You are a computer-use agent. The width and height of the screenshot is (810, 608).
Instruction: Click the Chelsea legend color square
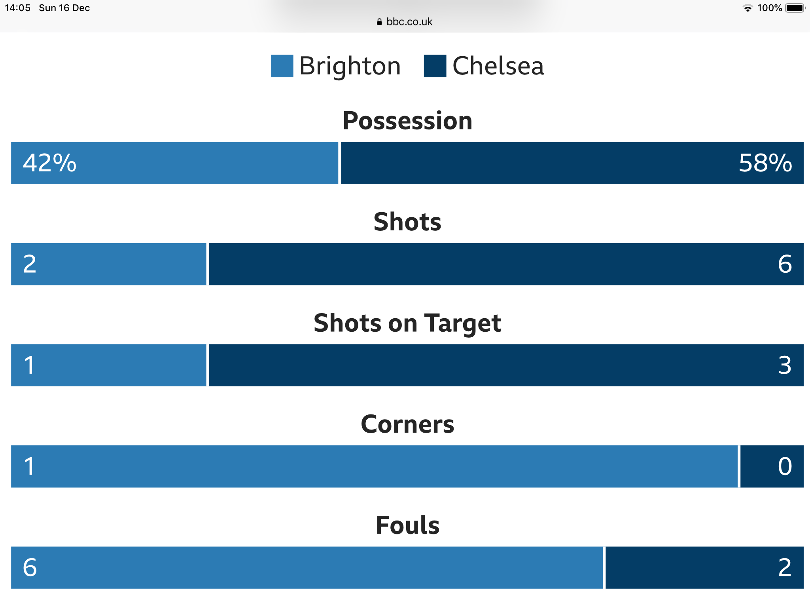tap(435, 66)
